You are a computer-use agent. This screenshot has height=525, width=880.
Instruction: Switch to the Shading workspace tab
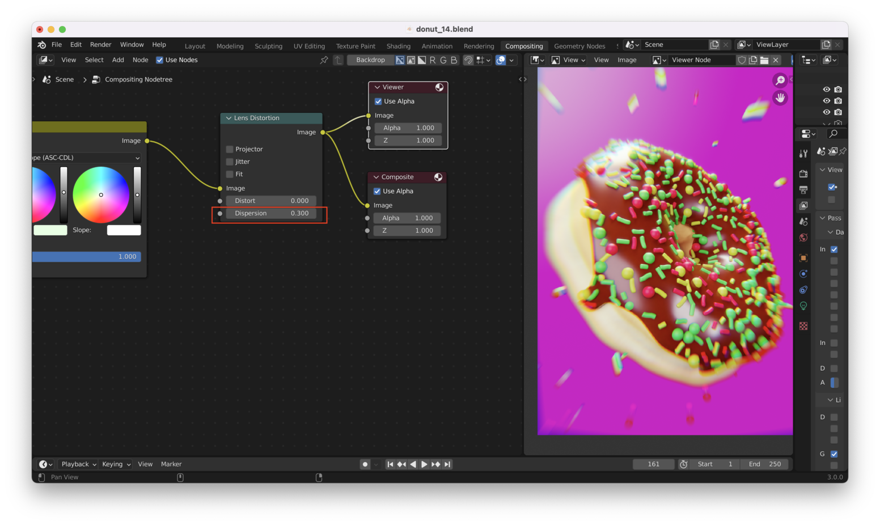(398, 46)
